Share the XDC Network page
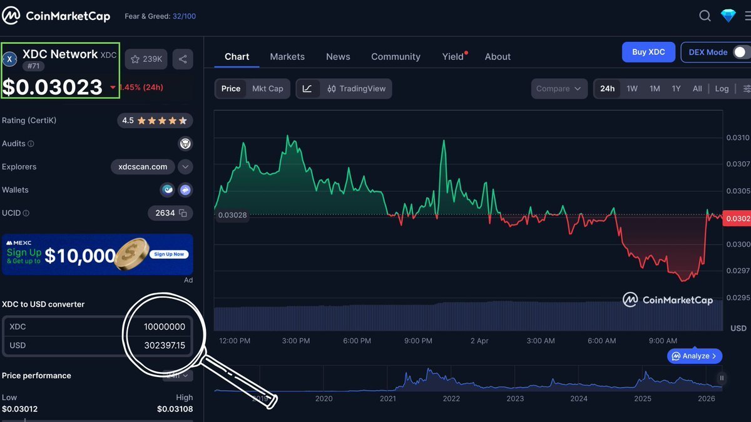This screenshot has width=751, height=422. pyautogui.click(x=183, y=59)
